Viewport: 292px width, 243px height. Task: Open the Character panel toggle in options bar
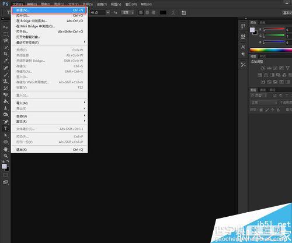[x=183, y=13]
